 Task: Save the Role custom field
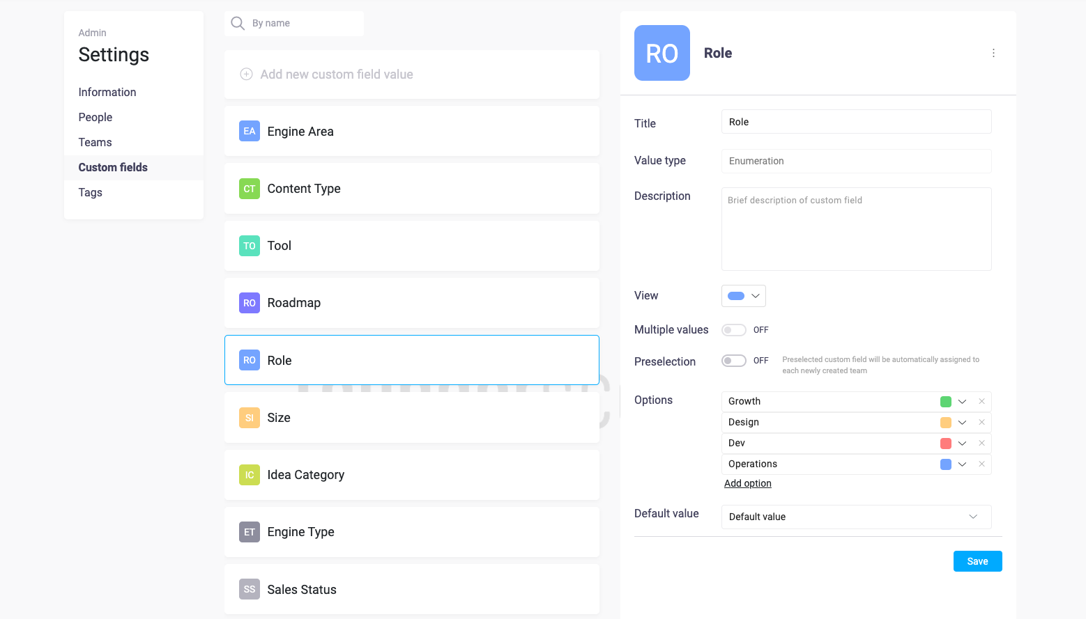pyautogui.click(x=977, y=561)
